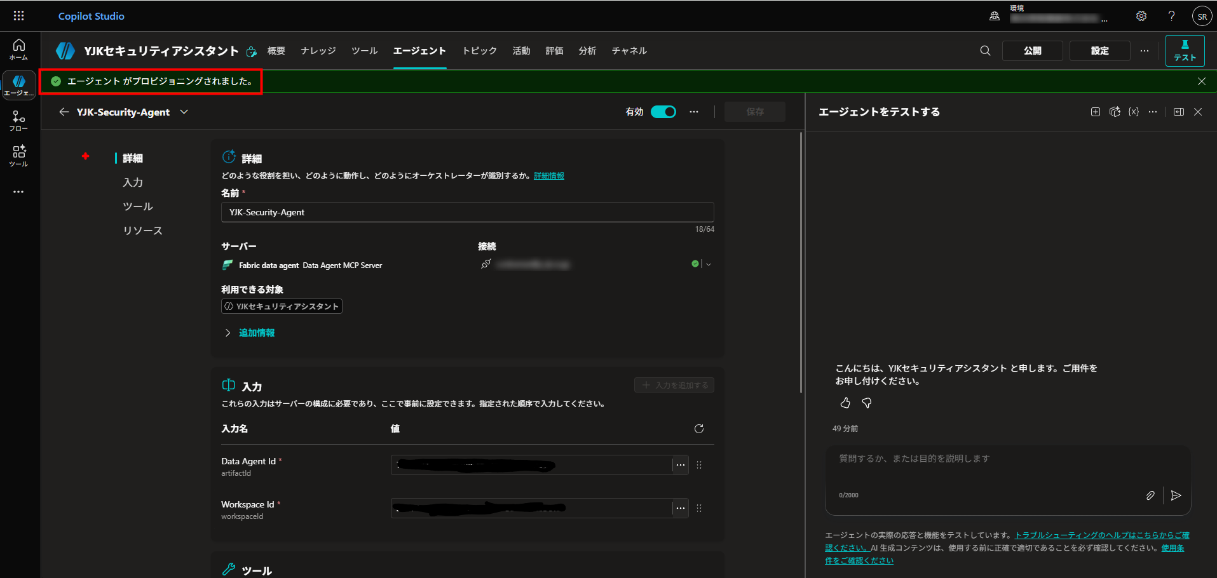Viewport: 1217px width, 578px height.
Task: Open the トピック tab
Action: point(480,51)
